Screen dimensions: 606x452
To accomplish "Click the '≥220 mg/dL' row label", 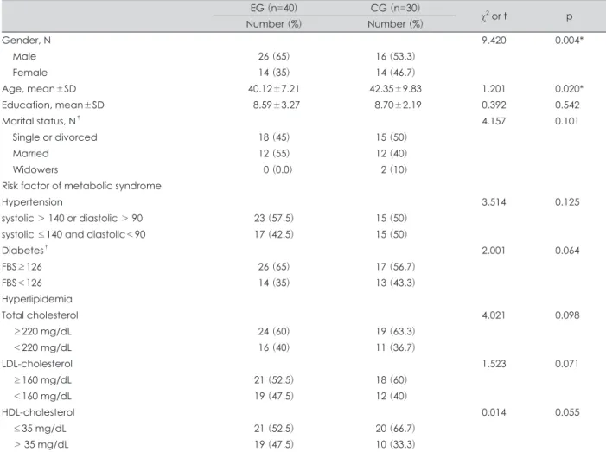I will point(42,332).
